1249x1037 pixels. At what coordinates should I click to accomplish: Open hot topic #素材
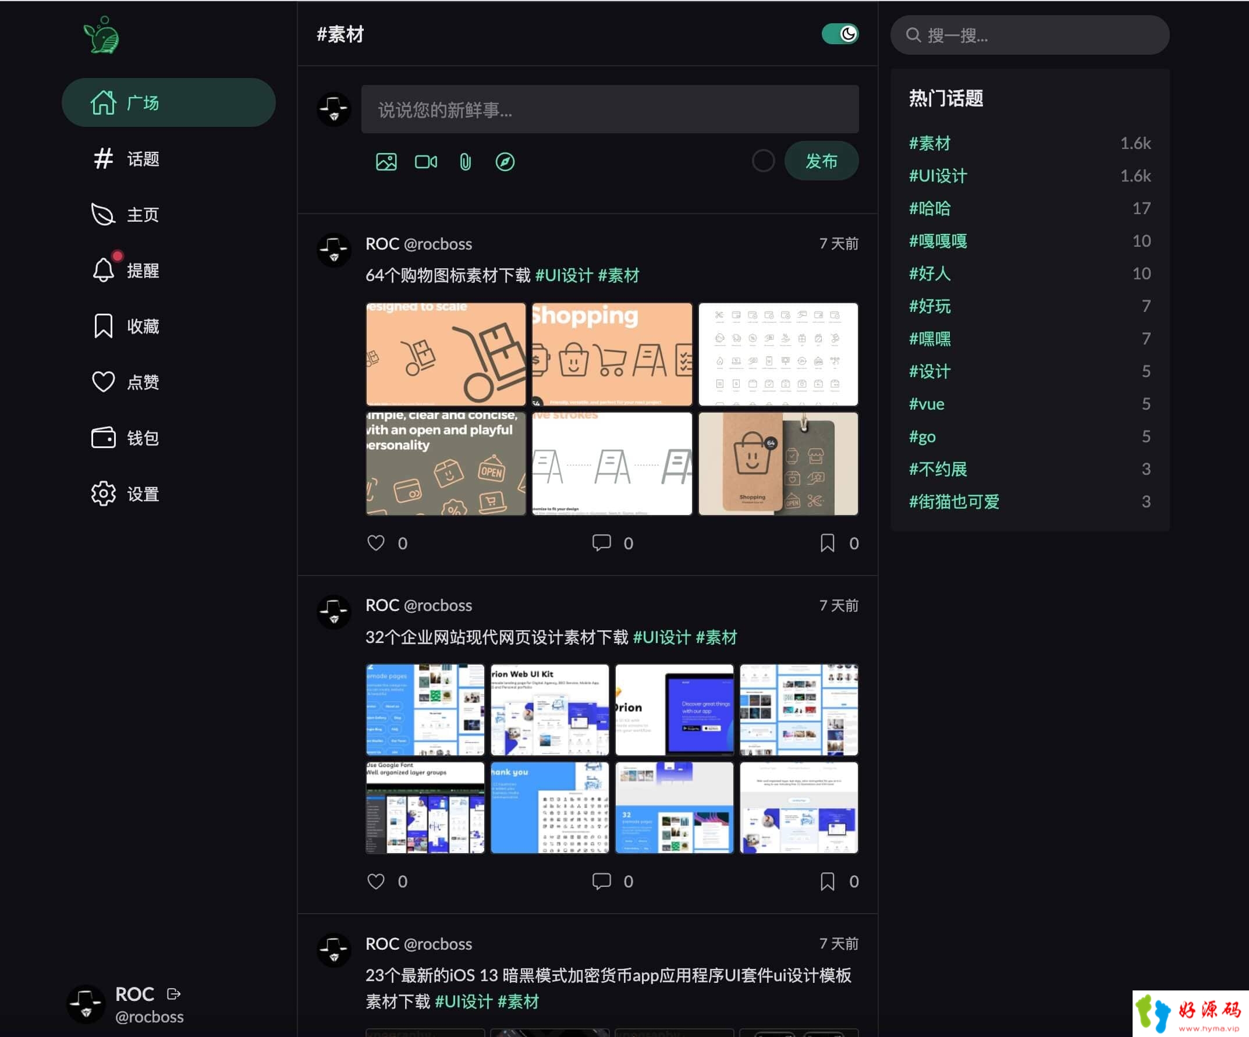[929, 143]
